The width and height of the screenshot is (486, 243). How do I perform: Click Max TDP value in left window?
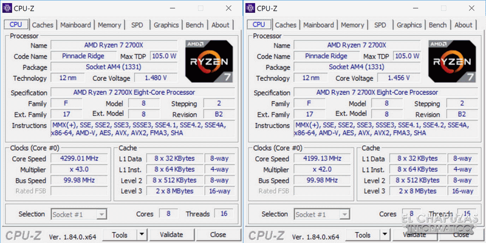coord(163,56)
